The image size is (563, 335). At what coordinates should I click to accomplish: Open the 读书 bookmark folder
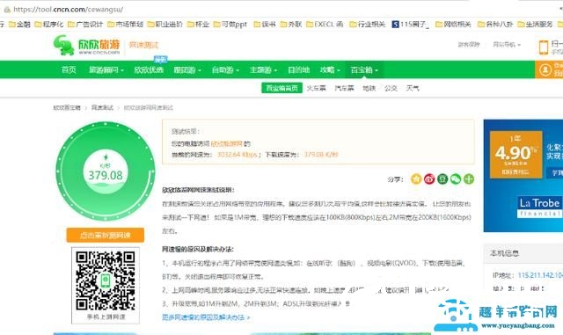(x=265, y=25)
